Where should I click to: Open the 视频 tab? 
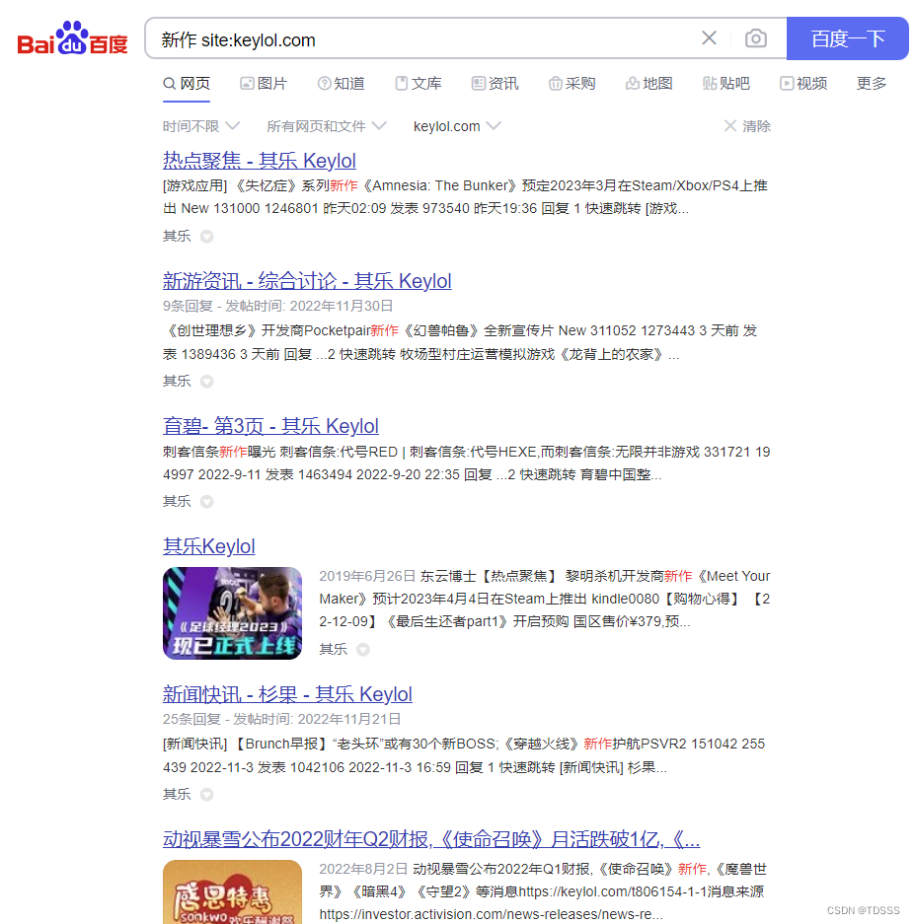803,84
